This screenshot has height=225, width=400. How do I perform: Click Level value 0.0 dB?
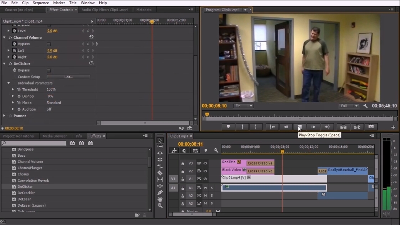click(52, 31)
